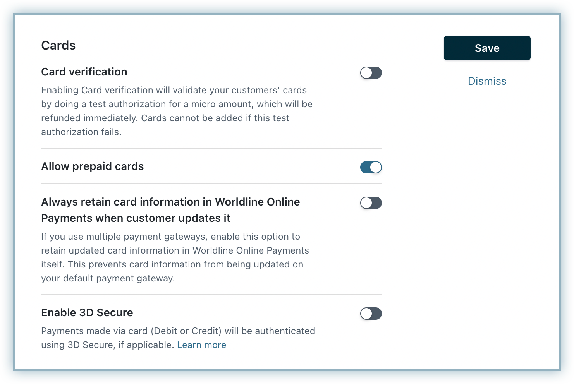Screen dimensions: 574x384
Task: Click the divider above Enable 3D Secure
Action: pos(211,295)
